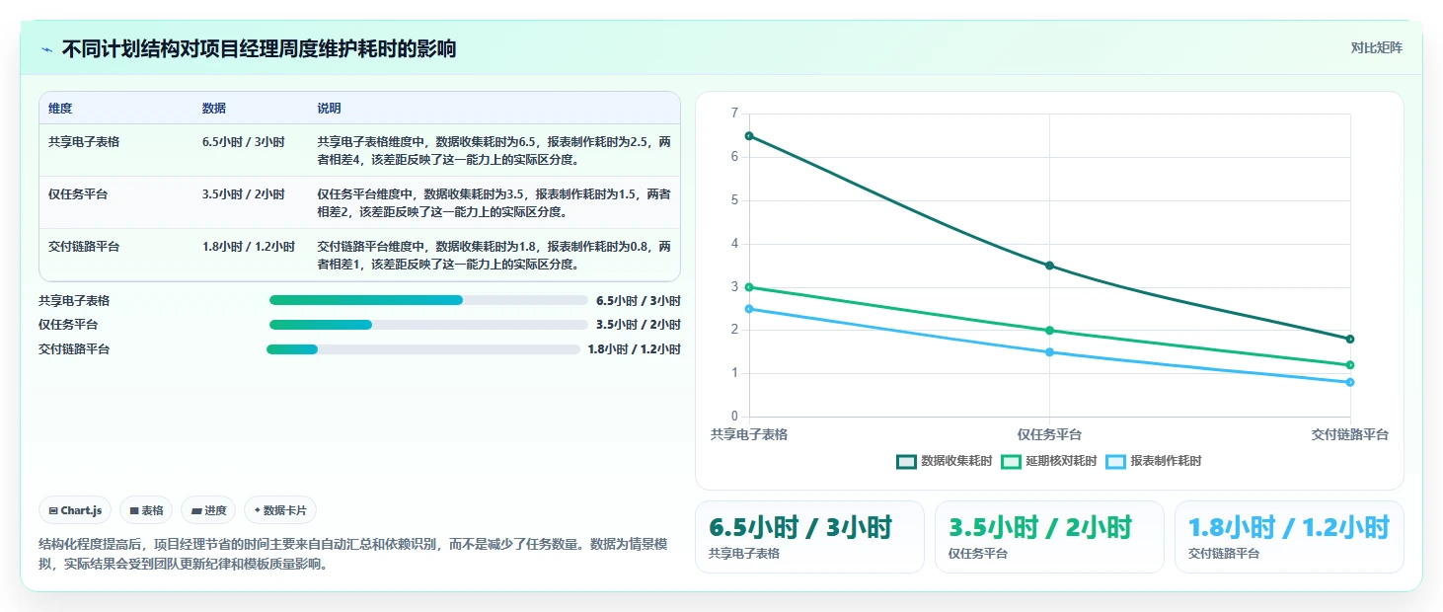Toggle 数据收集耗时 legend item
This screenshot has height=612, width=1443.
[945, 461]
